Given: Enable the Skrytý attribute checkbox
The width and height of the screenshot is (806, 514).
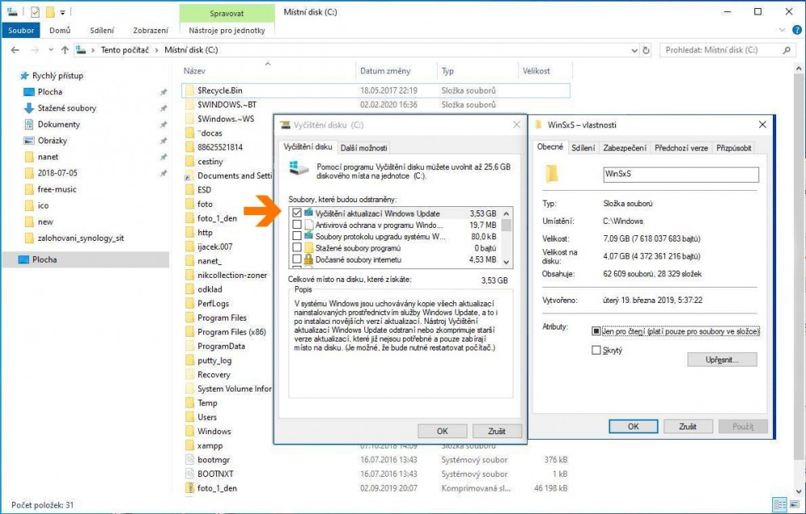Looking at the screenshot, I should [596, 350].
